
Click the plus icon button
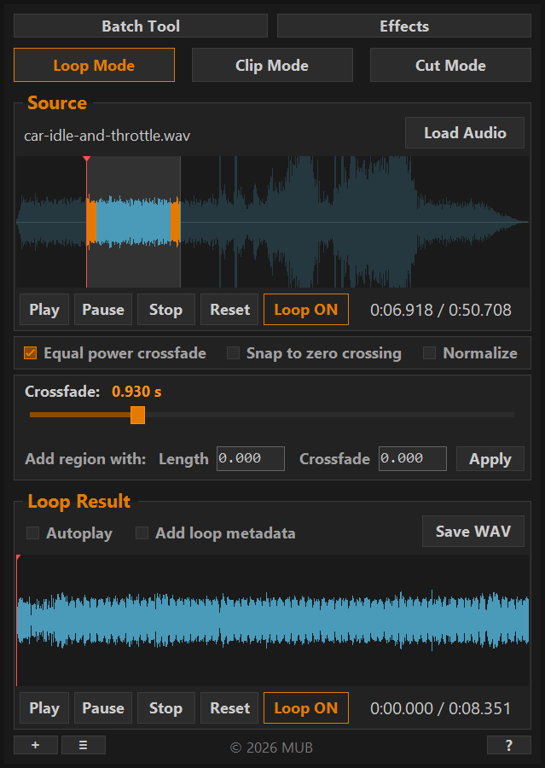pos(35,745)
